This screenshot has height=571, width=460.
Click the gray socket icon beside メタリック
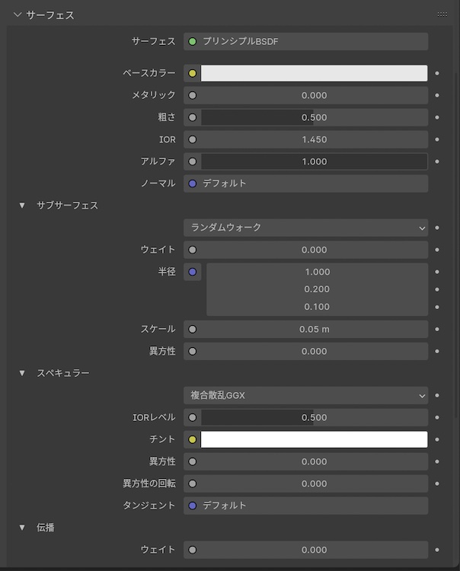click(192, 96)
